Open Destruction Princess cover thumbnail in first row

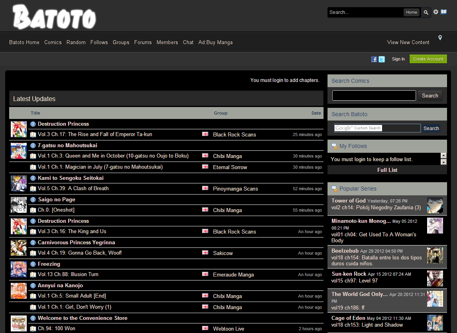pyautogui.click(x=19, y=129)
